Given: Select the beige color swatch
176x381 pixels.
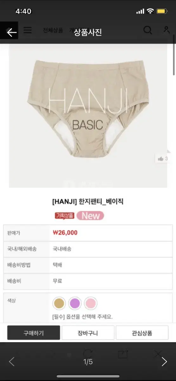Looking at the screenshot, I should 59,303.
